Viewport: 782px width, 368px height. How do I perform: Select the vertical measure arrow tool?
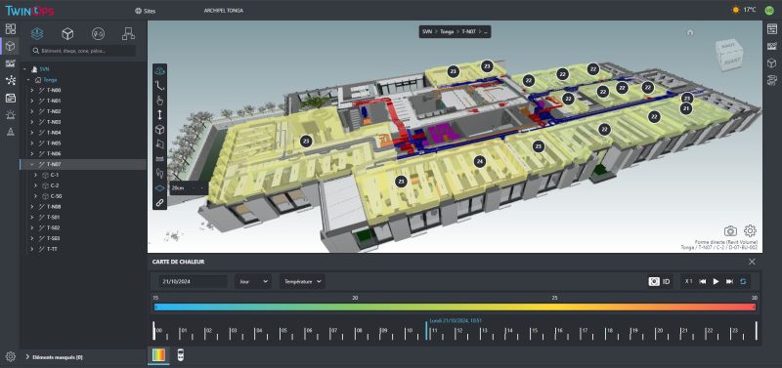pos(159,115)
